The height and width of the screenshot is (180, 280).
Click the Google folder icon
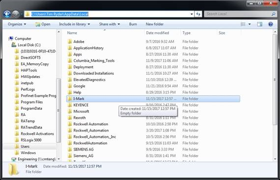coord(70,86)
